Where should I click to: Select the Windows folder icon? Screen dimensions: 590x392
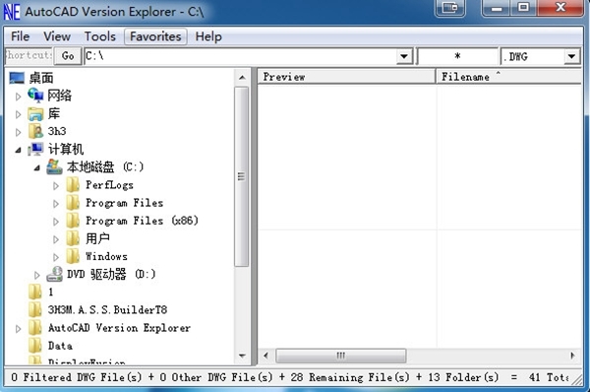(x=73, y=256)
